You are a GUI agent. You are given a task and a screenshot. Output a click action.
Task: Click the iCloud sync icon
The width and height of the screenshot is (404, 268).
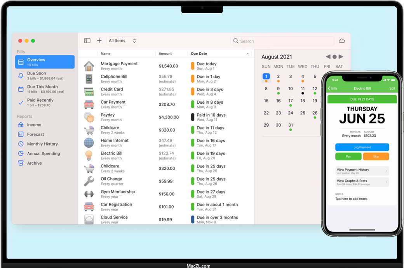[342, 41]
